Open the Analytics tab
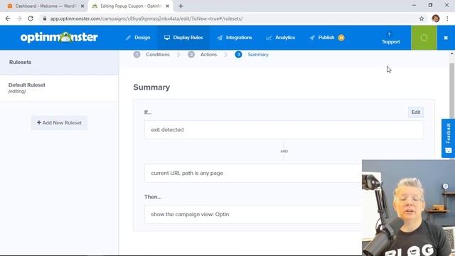The height and width of the screenshot is (256, 455). (281, 38)
